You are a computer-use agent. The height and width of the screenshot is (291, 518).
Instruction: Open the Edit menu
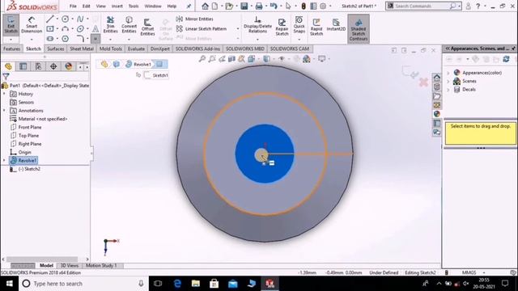coord(87,6)
